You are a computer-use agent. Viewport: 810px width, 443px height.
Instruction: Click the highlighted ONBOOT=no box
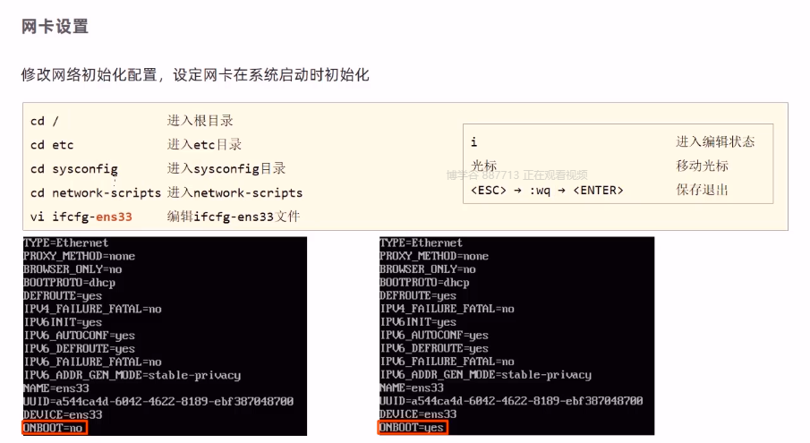click(55, 428)
